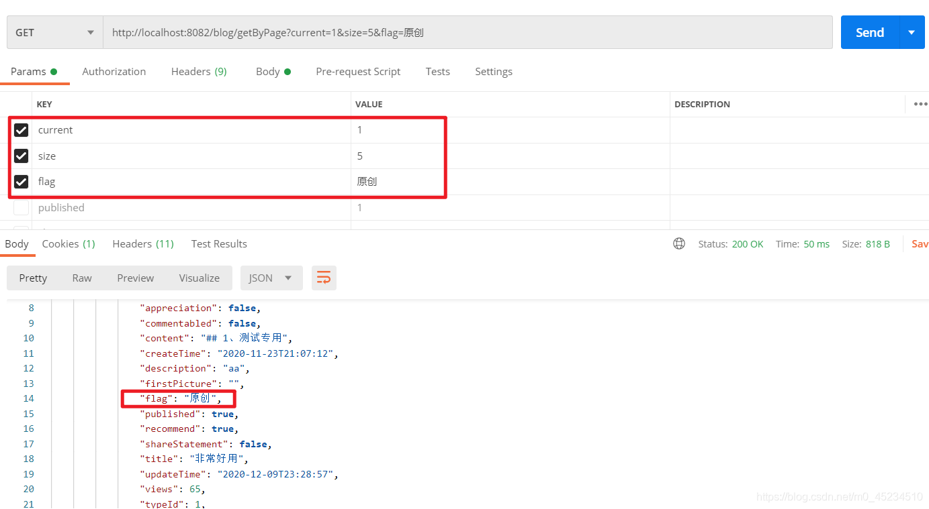The image size is (929, 509).
Task: Open the Cookies (1) response tab
Action: (x=69, y=243)
